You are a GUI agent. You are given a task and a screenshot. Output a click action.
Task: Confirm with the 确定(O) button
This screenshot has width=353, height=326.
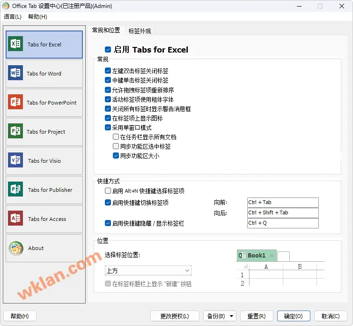tap(294, 316)
